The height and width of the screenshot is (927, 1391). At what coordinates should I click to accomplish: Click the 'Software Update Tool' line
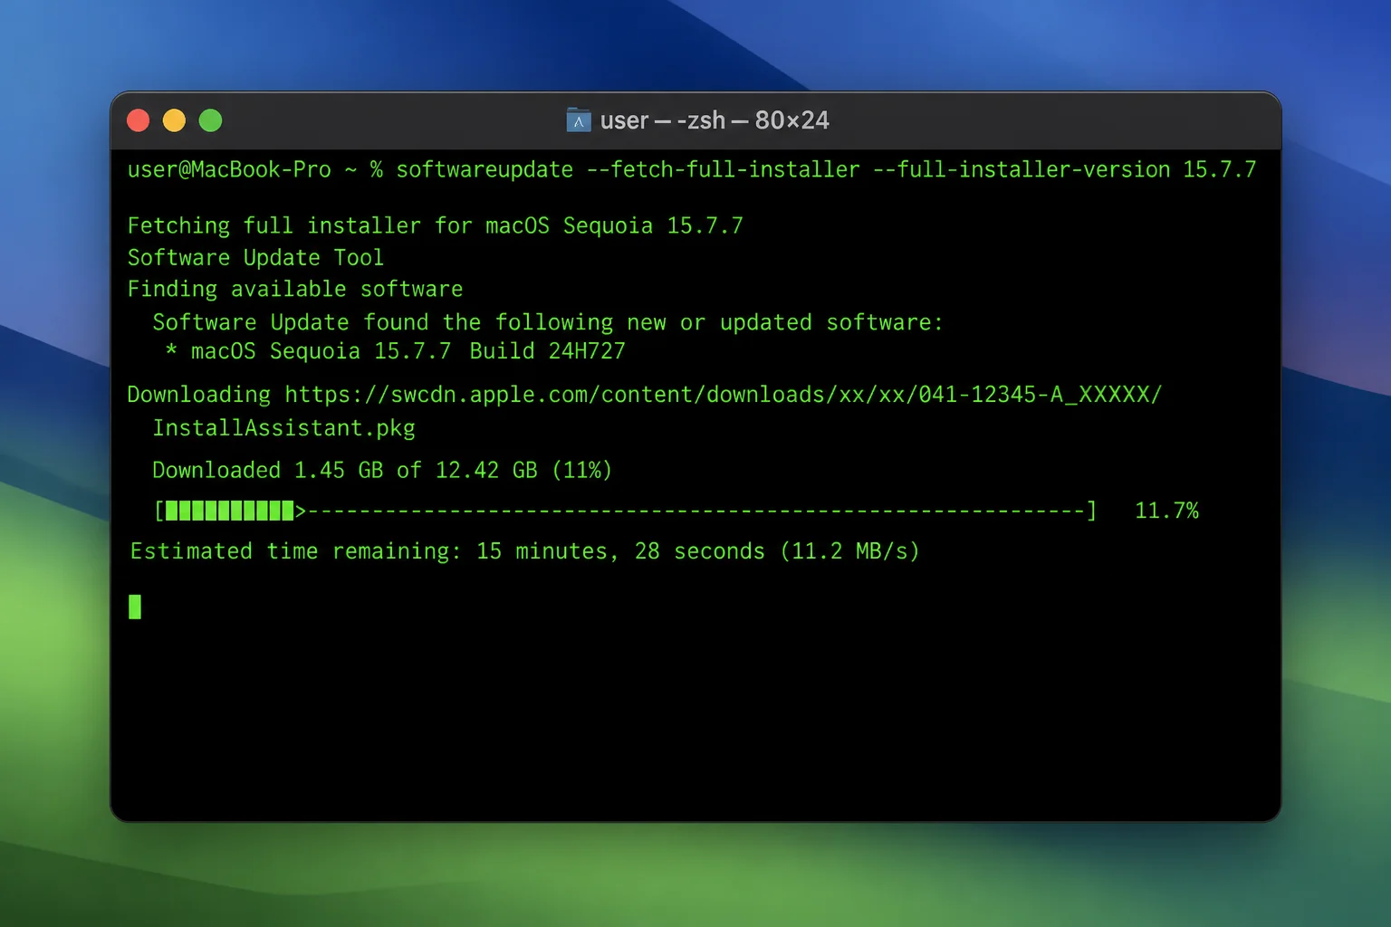coord(255,257)
